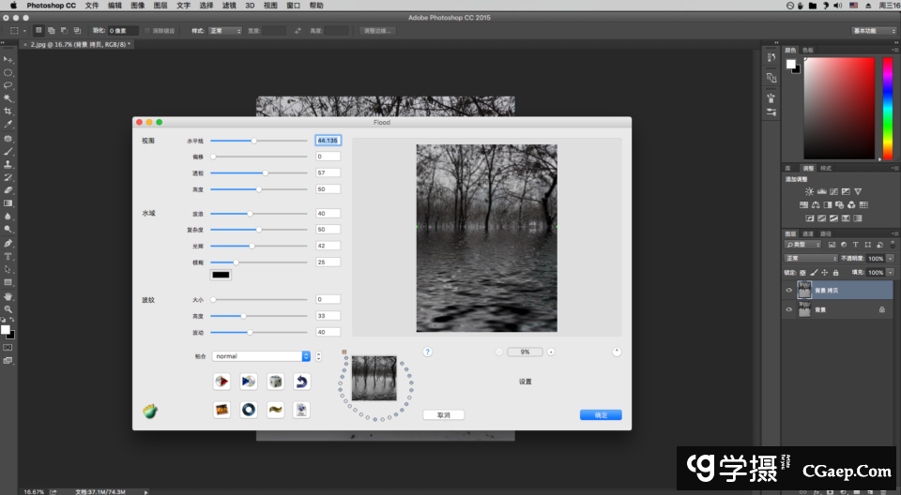Click the help question mark icon in Flood
The height and width of the screenshot is (495, 901).
point(427,352)
